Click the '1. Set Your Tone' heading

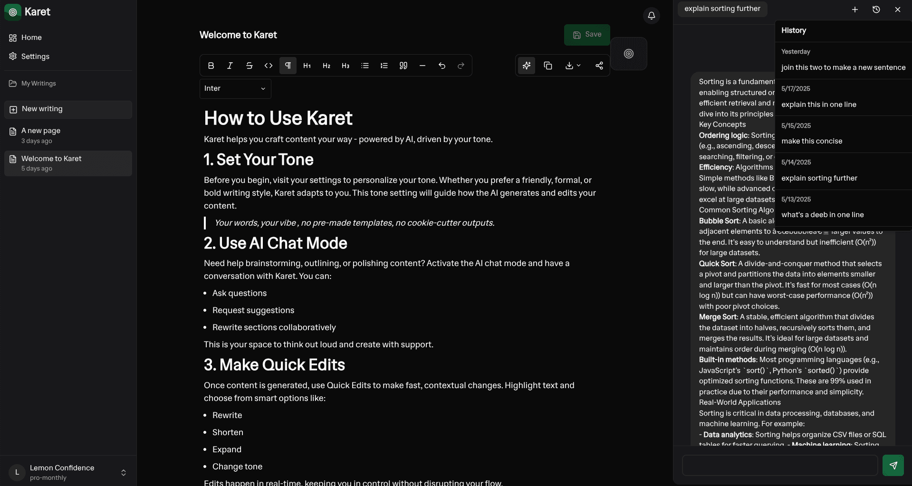259,160
